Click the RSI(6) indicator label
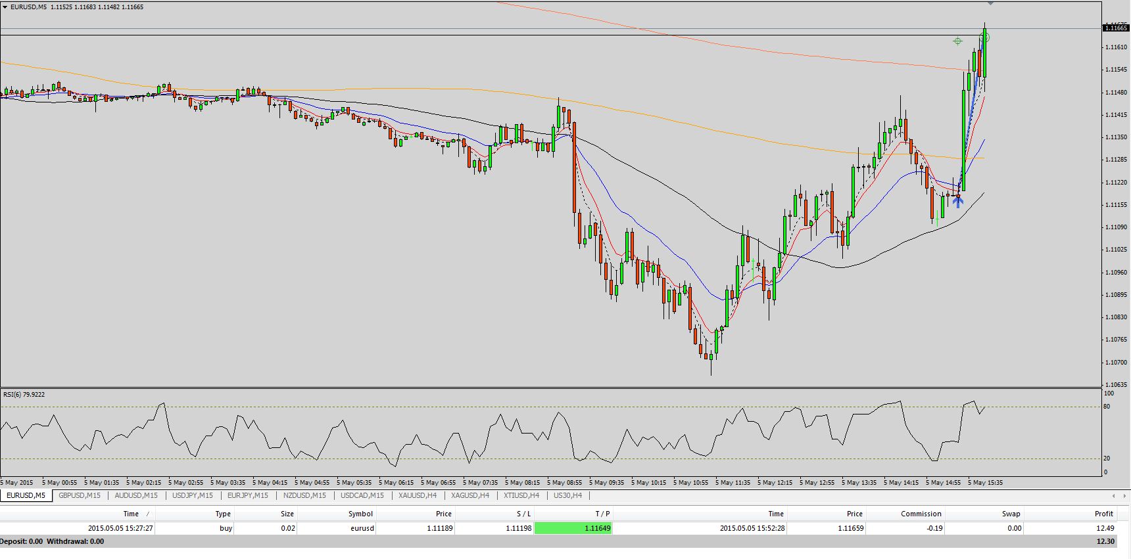The height and width of the screenshot is (559, 1131). (24, 395)
